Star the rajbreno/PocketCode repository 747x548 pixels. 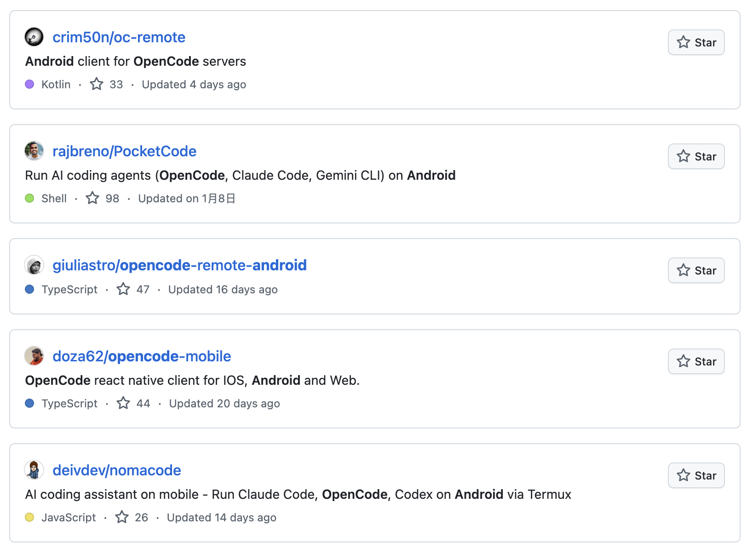tap(696, 157)
